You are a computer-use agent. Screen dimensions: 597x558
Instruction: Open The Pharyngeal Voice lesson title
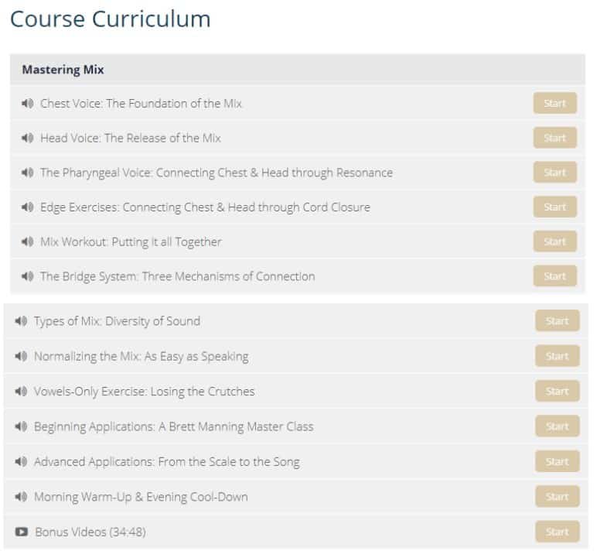pos(216,173)
